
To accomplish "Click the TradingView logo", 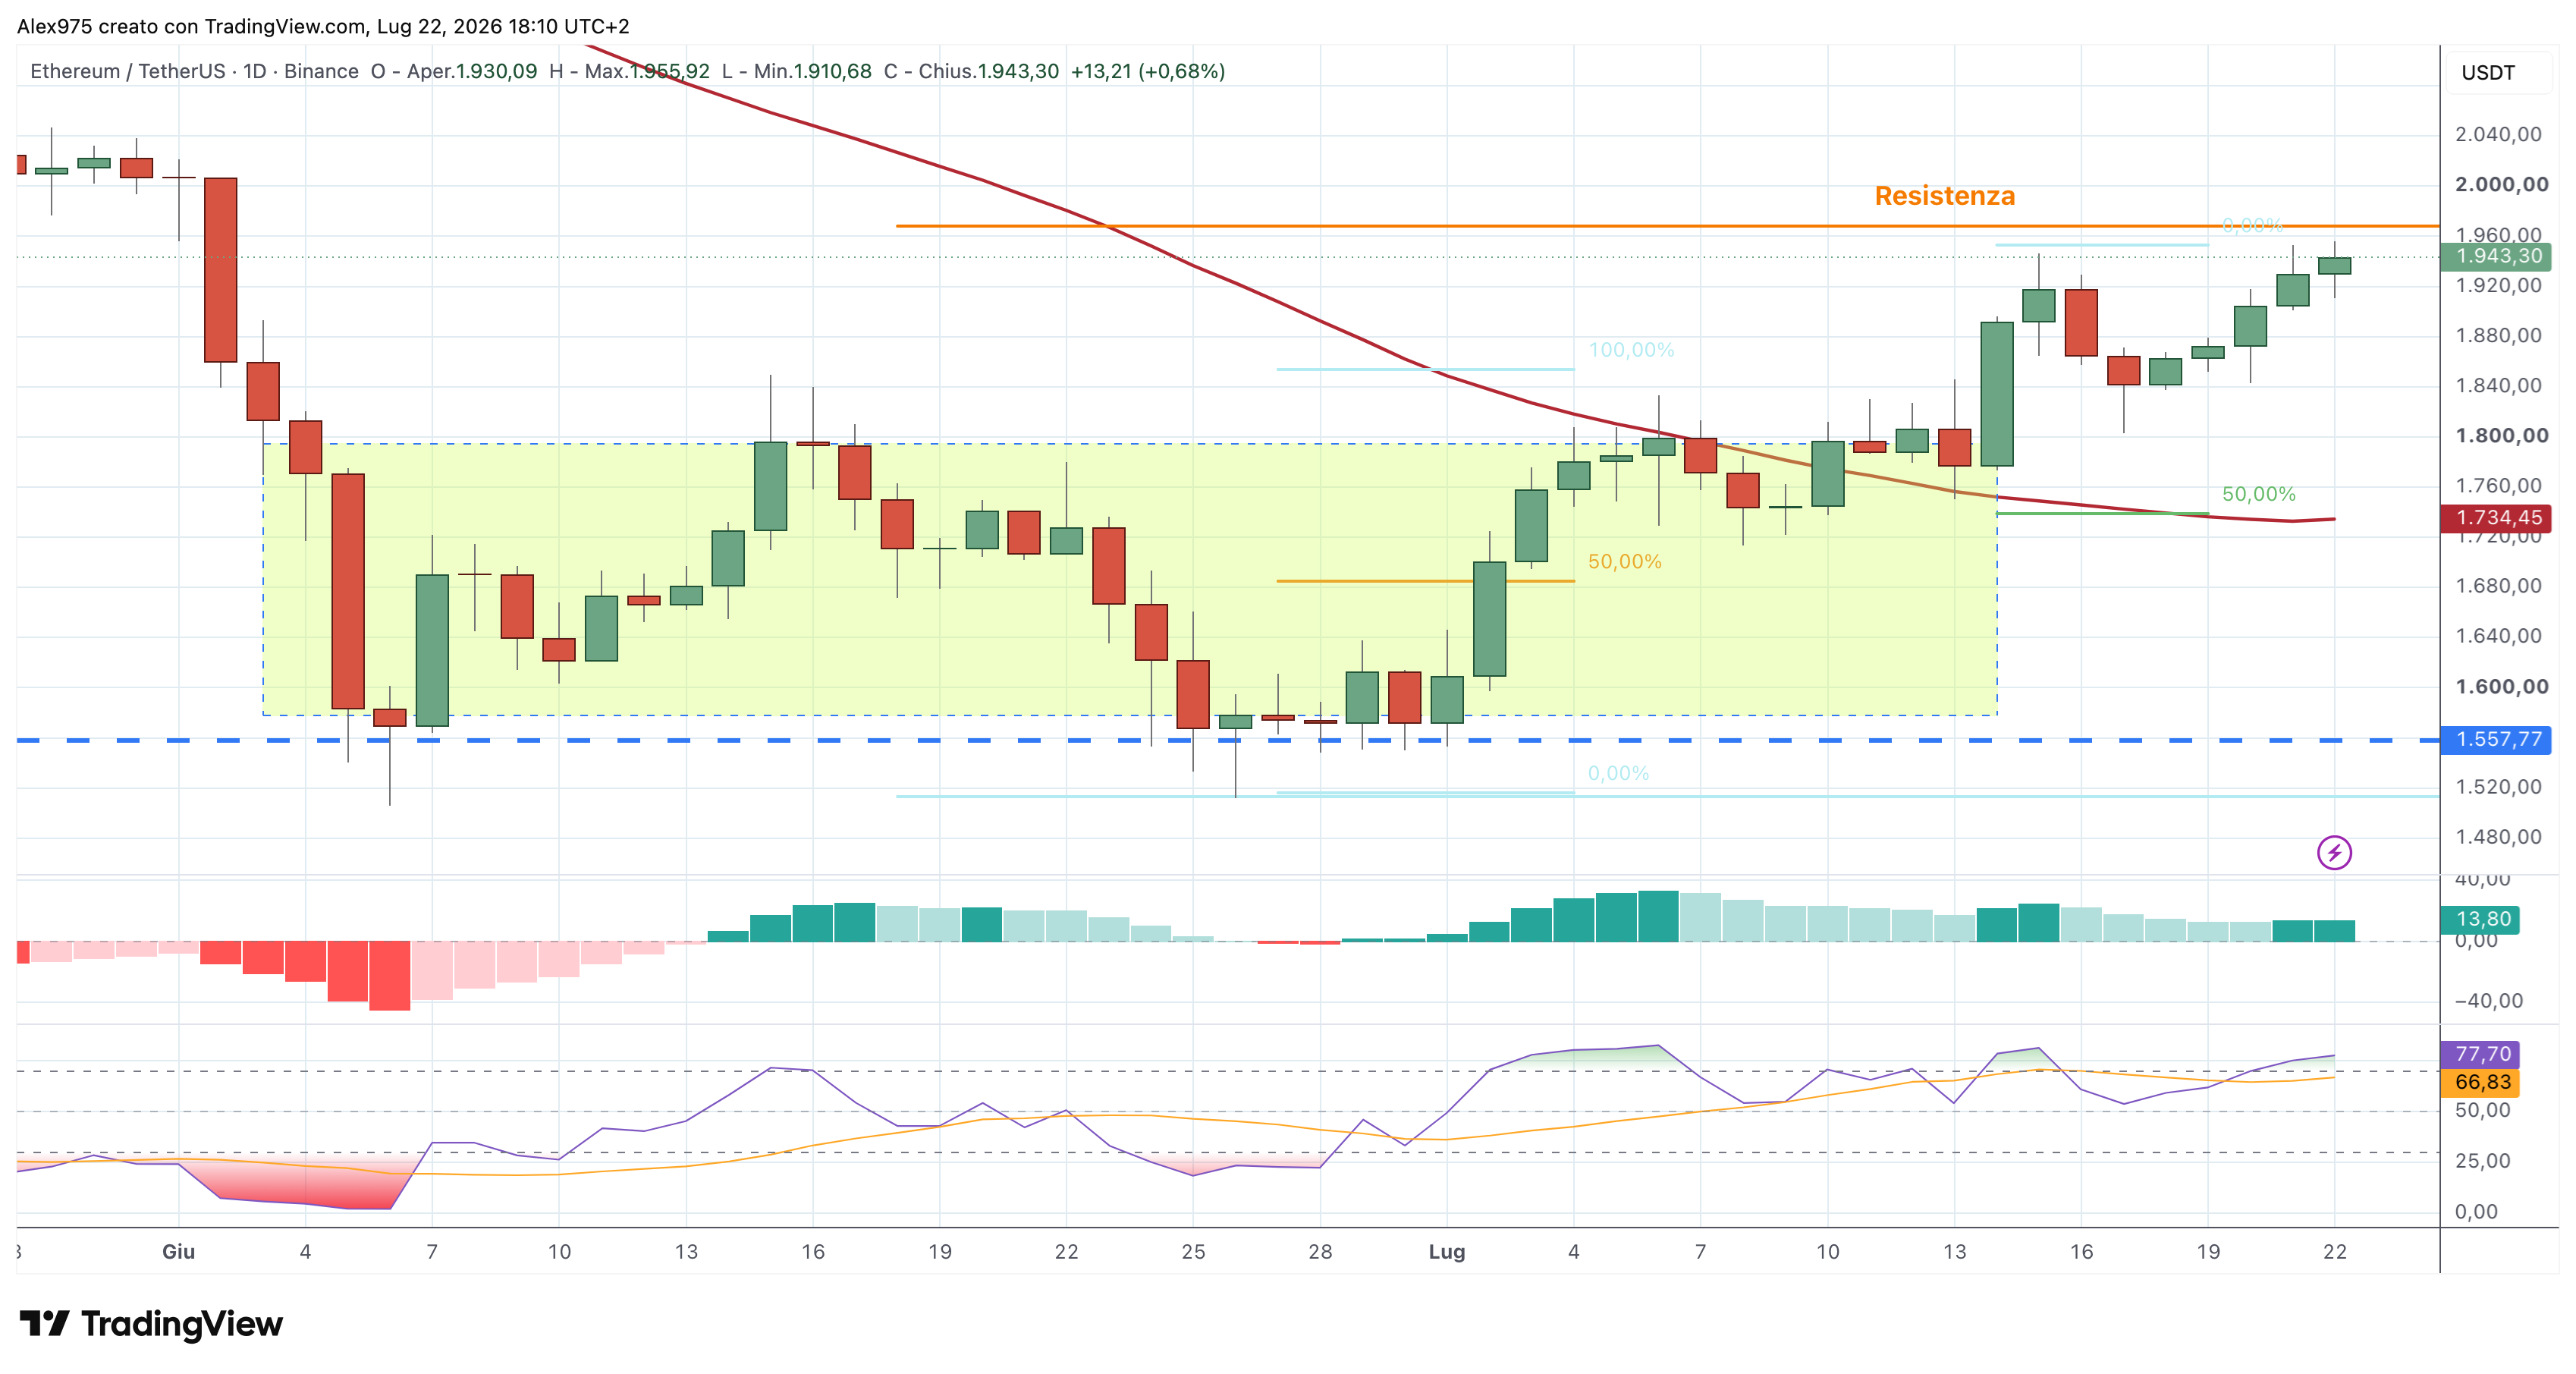I will pyautogui.click(x=151, y=1324).
